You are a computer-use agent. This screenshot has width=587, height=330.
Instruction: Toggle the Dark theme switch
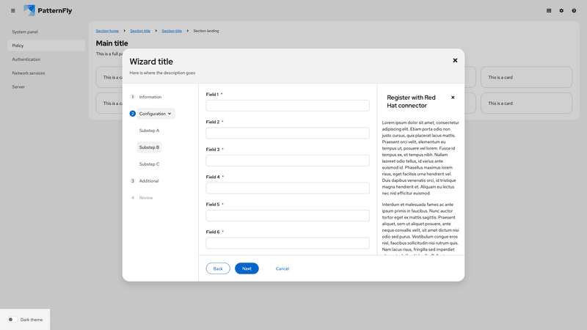pyautogui.click(x=12, y=320)
